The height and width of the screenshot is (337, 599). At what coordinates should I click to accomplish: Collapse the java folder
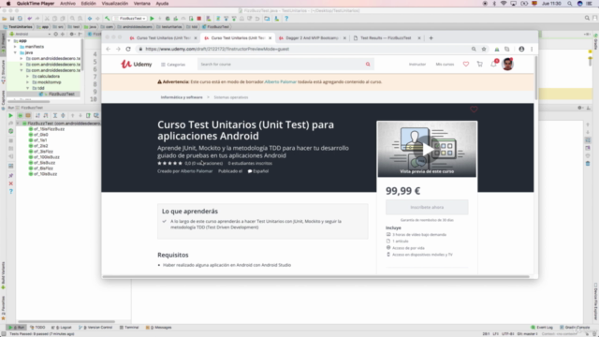pos(15,52)
